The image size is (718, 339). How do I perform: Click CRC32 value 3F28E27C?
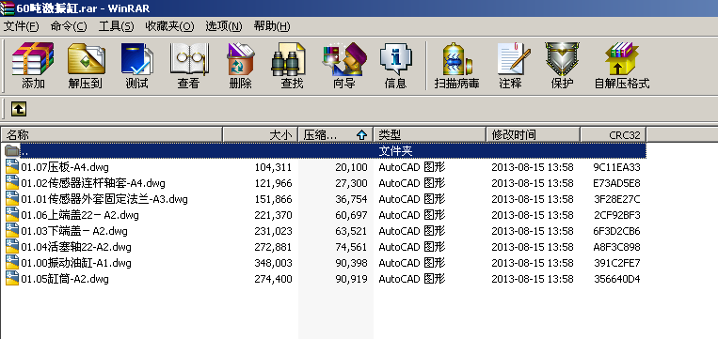[616, 199]
